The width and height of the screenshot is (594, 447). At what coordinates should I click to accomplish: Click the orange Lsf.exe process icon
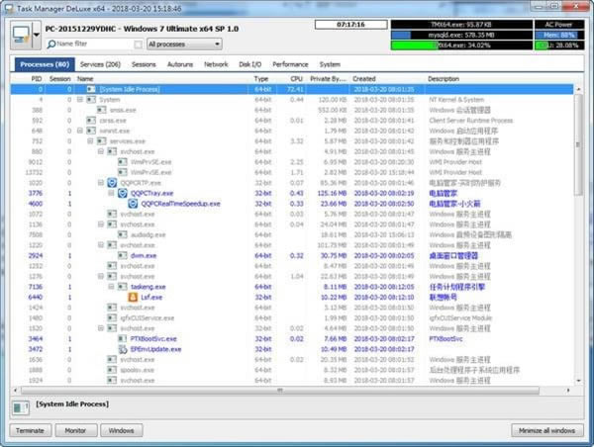134,296
